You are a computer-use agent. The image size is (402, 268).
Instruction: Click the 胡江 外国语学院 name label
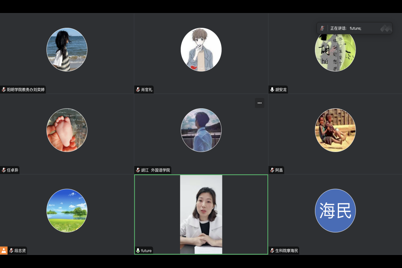[x=155, y=170]
